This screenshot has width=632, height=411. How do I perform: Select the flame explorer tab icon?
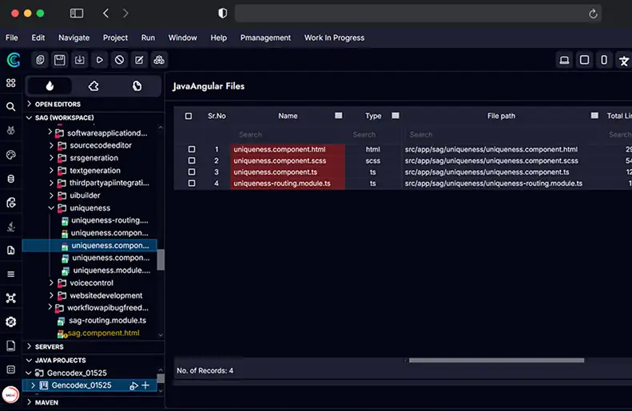50,85
